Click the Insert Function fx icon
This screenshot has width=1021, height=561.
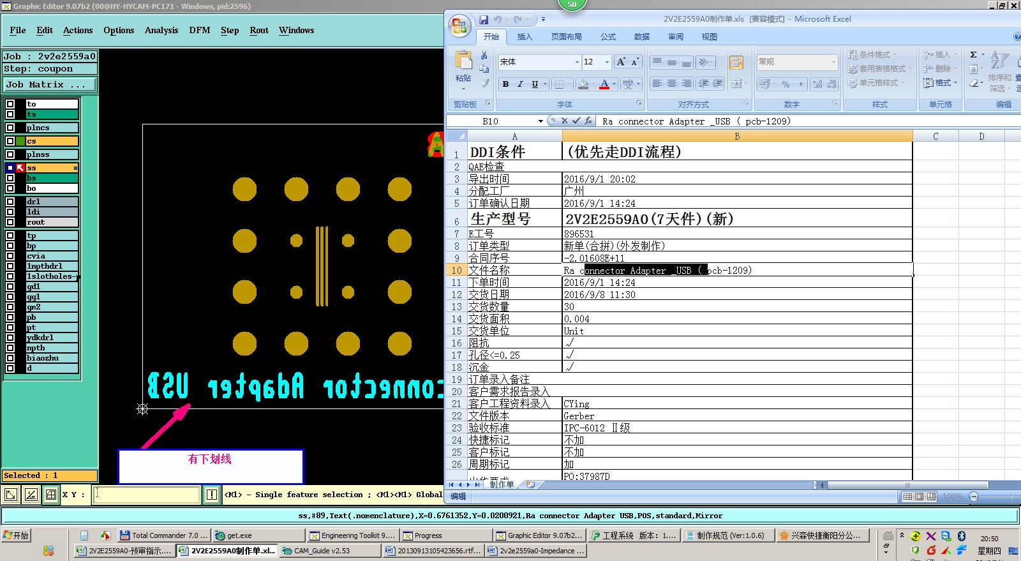pyautogui.click(x=588, y=121)
